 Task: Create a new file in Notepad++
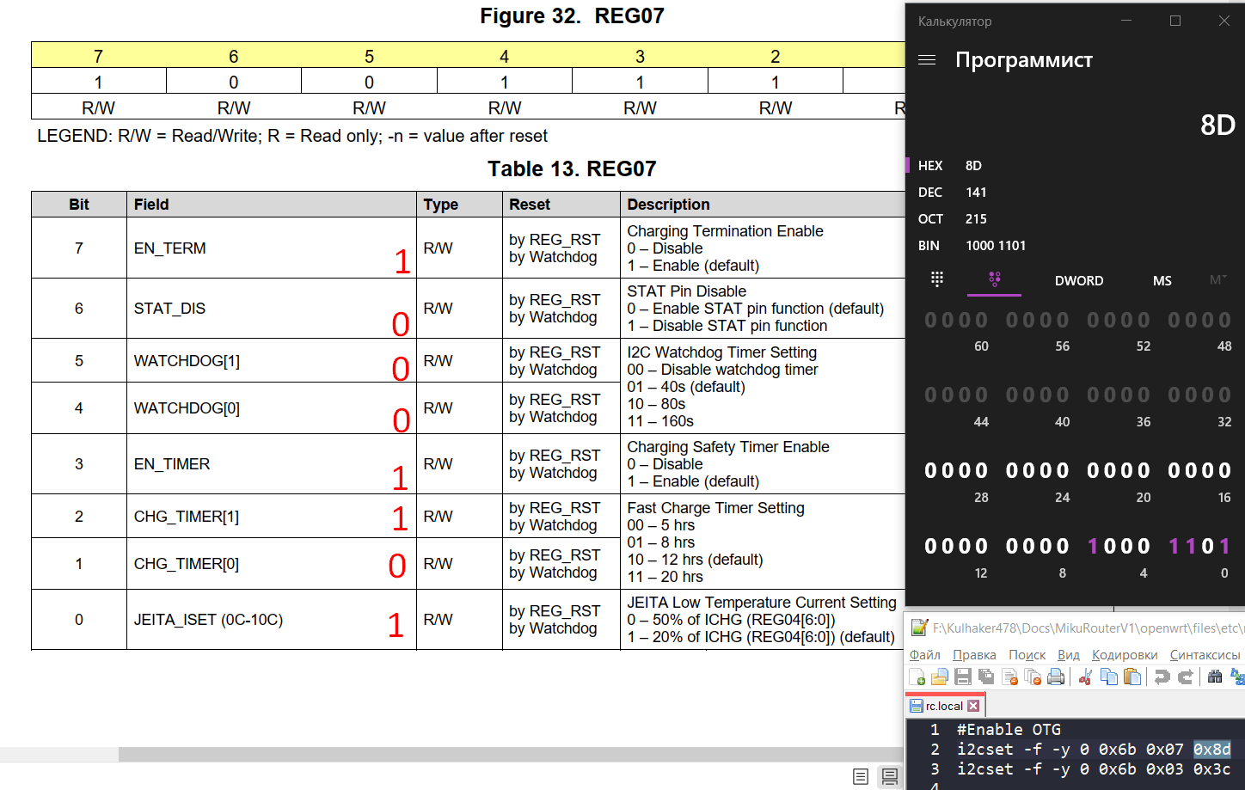tap(917, 677)
